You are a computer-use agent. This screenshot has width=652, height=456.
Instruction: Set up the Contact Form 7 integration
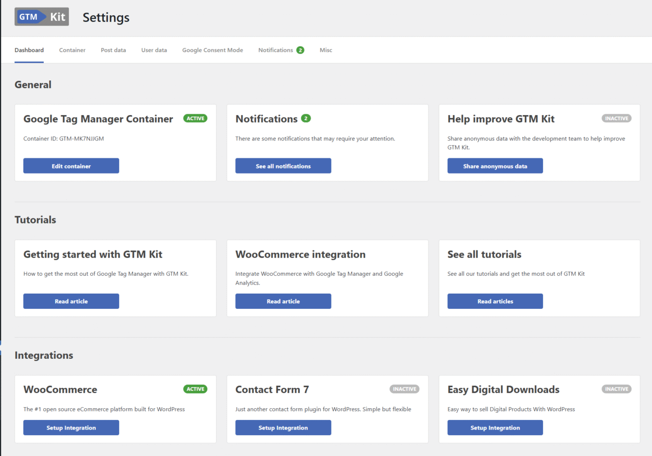pyautogui.click(x=283, y=427)
